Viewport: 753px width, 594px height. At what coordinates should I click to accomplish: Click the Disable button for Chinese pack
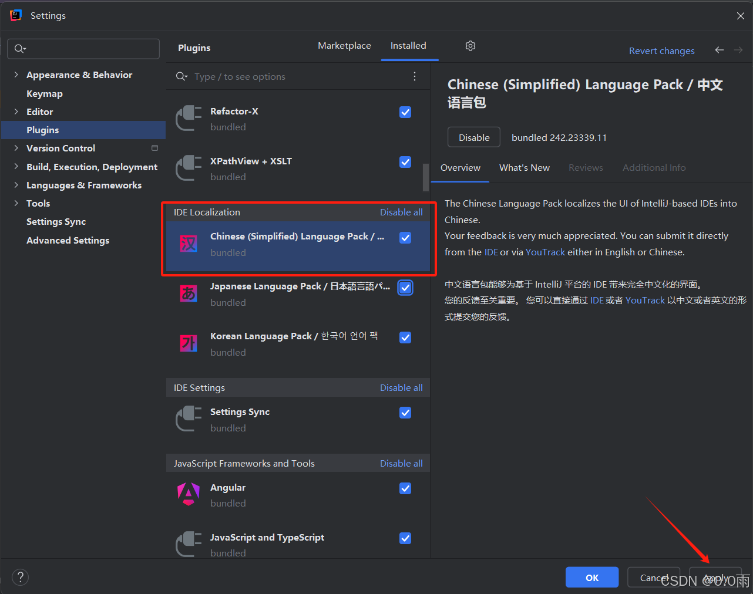[474, 137]
